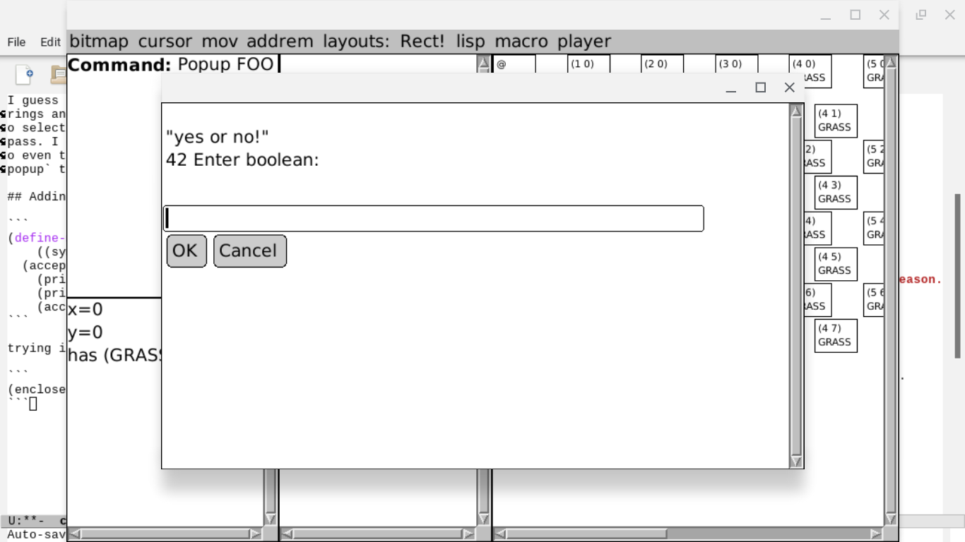This screenshot has width=965, height=542.
Task: Minimize the popup dialog window
Action: pyautogui.click(x=731, y=88)
